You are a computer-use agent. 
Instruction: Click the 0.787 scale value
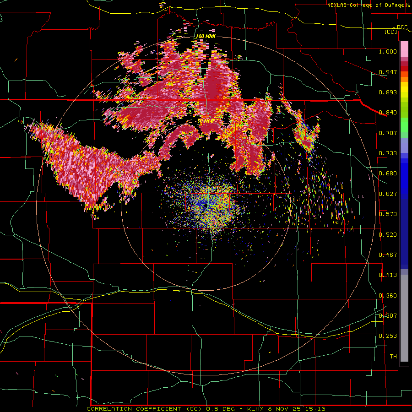coord(388,133)
